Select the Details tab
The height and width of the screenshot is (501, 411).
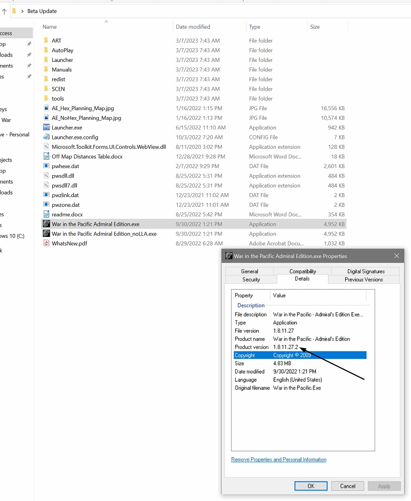(x=302, y=279)
